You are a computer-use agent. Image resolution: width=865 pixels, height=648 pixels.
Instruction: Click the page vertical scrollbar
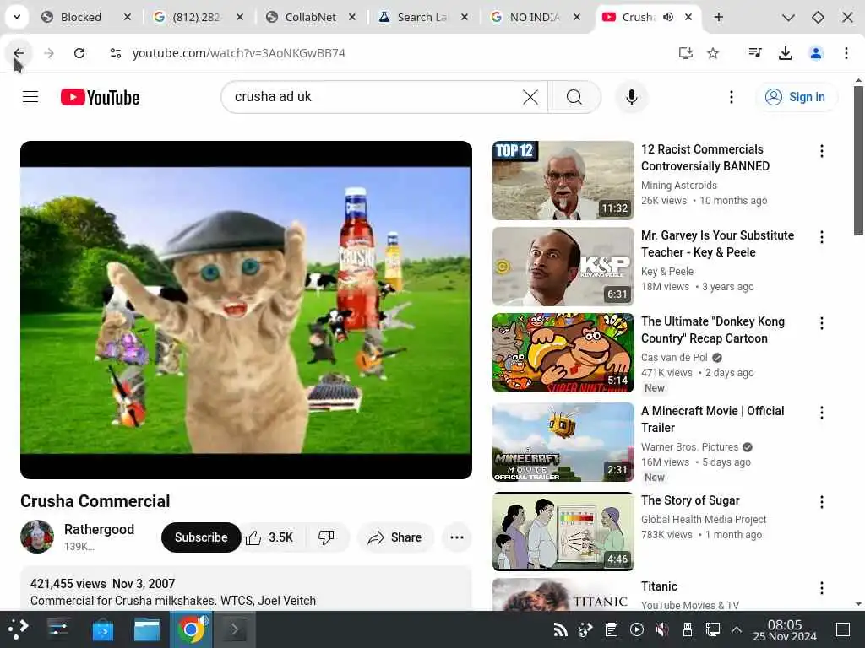pyautogui.click(x=858, y=159)
